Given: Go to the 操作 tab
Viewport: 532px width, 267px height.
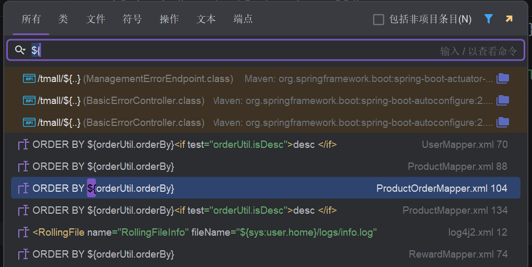Looking at the screenshot, I should tap(169, 19).
